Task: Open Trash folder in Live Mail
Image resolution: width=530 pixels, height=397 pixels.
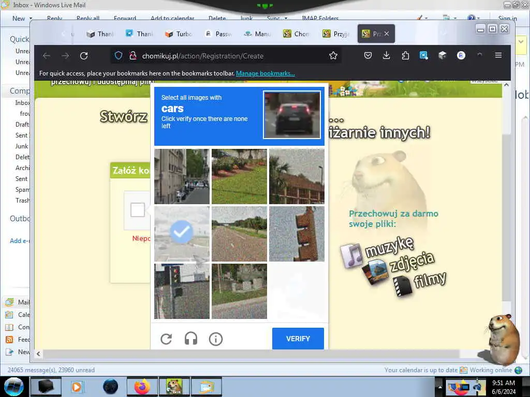Action: 22,201
